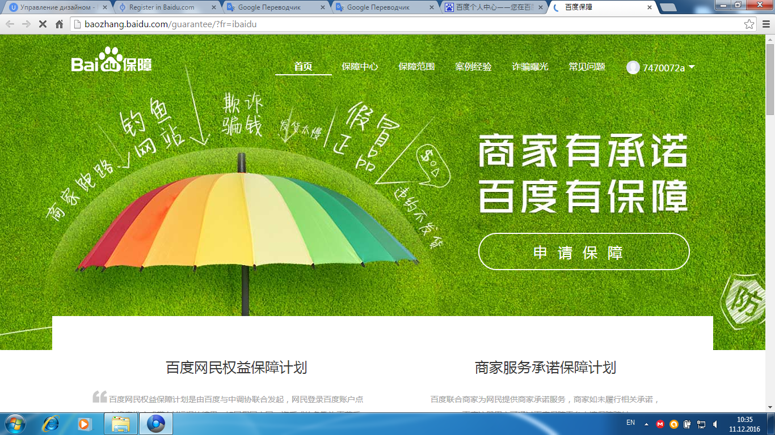Click the Baidu 保障 logo
775x435 pixels.
click(x=112, y=59)
